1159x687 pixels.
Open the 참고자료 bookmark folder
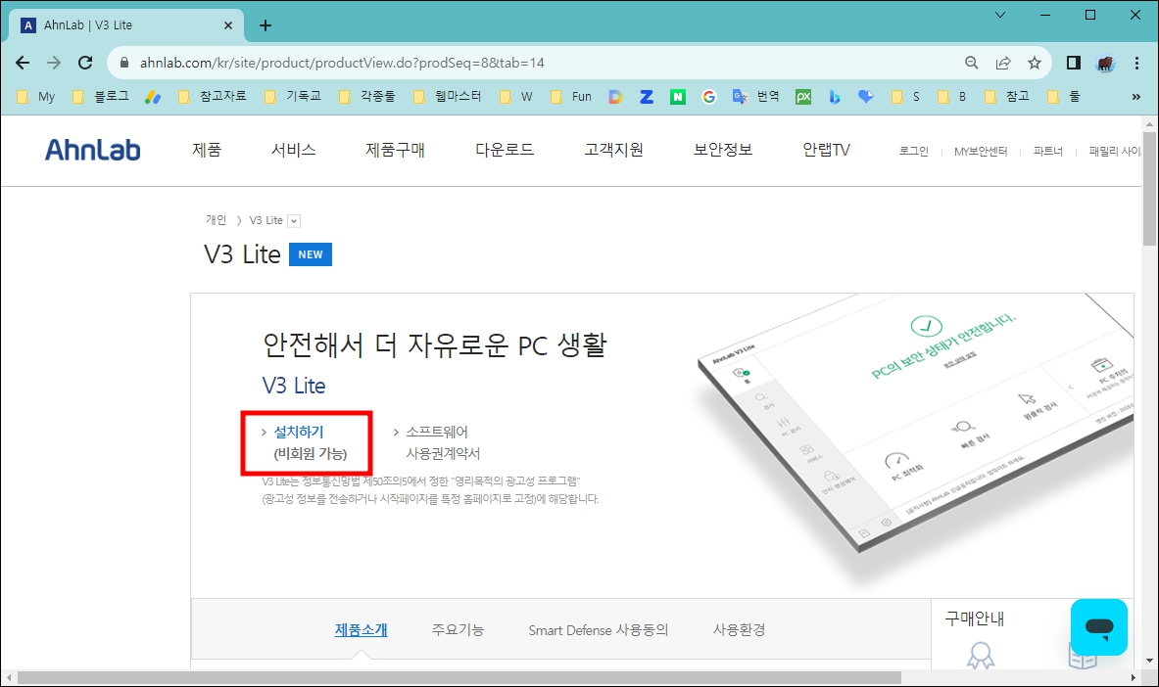(x=213, y=97)
